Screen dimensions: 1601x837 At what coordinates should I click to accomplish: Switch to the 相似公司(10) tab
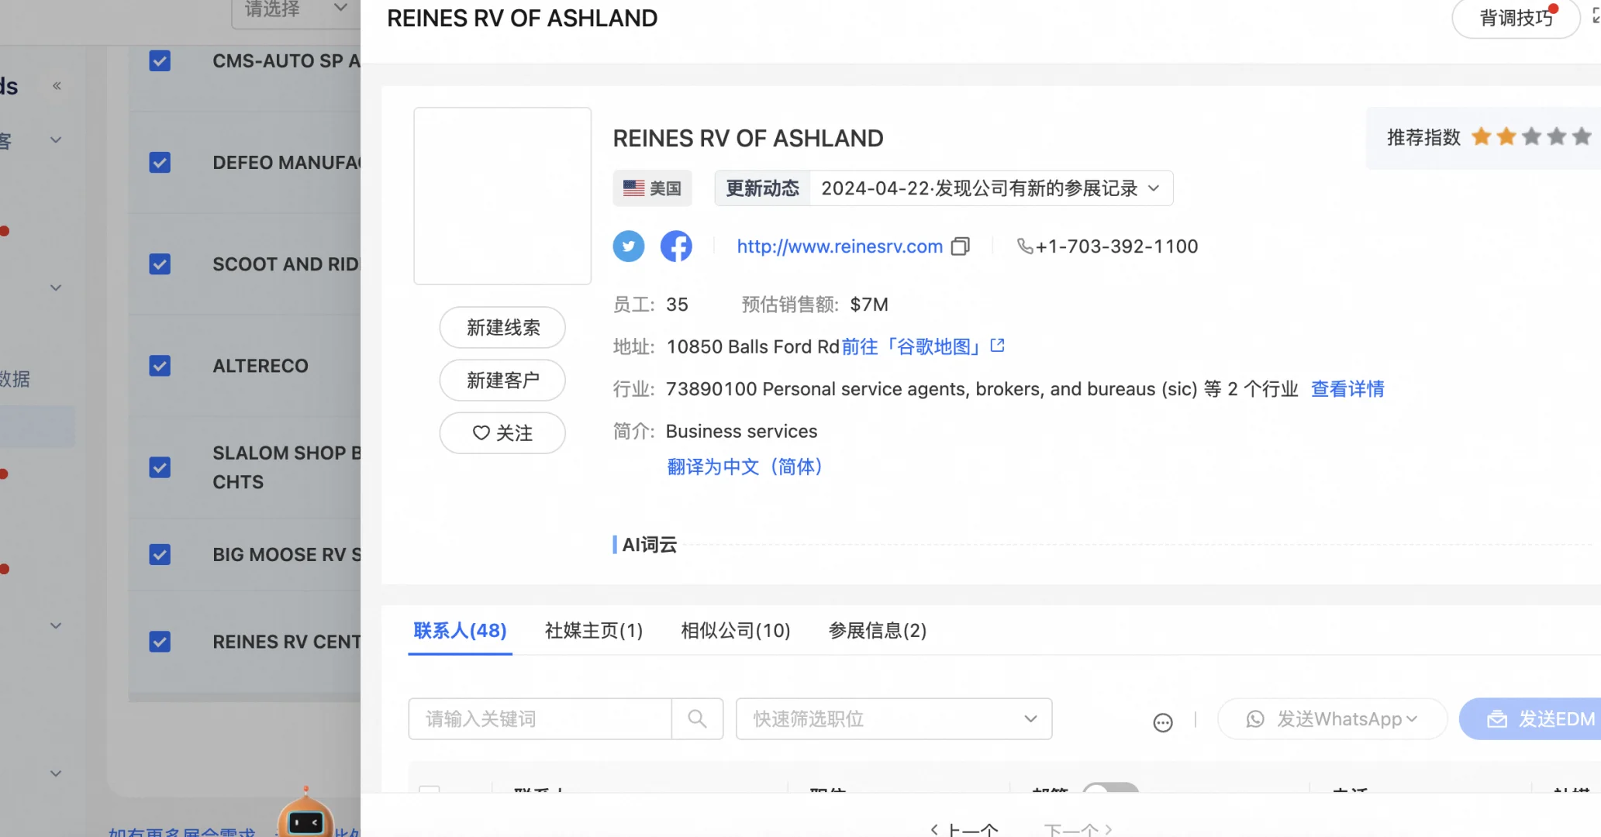point(735,631)
